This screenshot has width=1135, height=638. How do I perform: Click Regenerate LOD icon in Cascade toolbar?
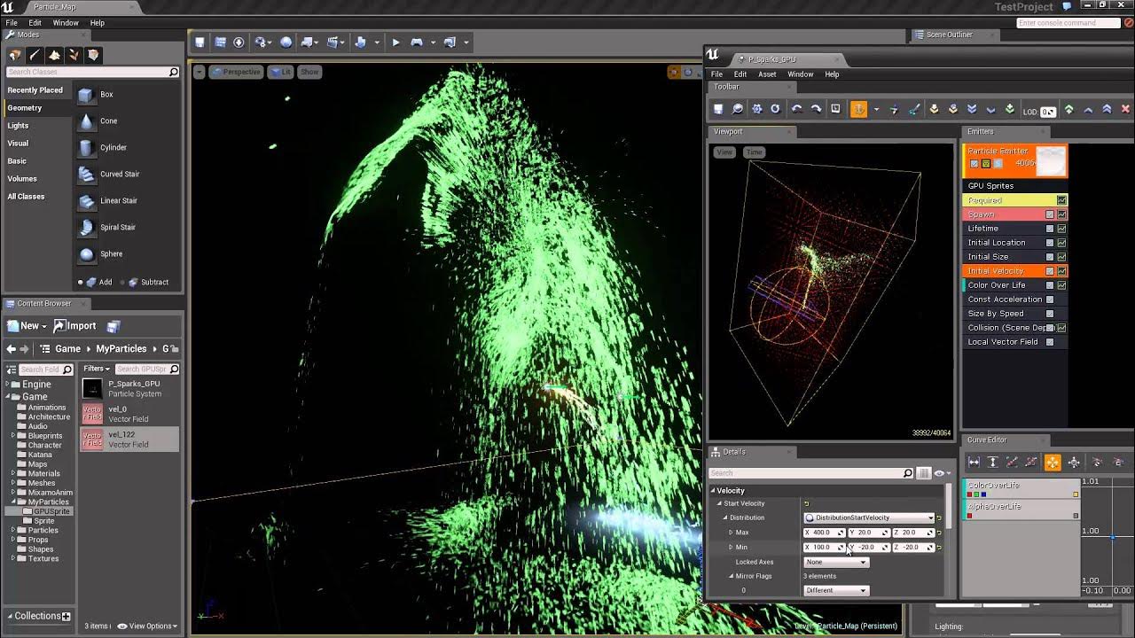[934, 109]
